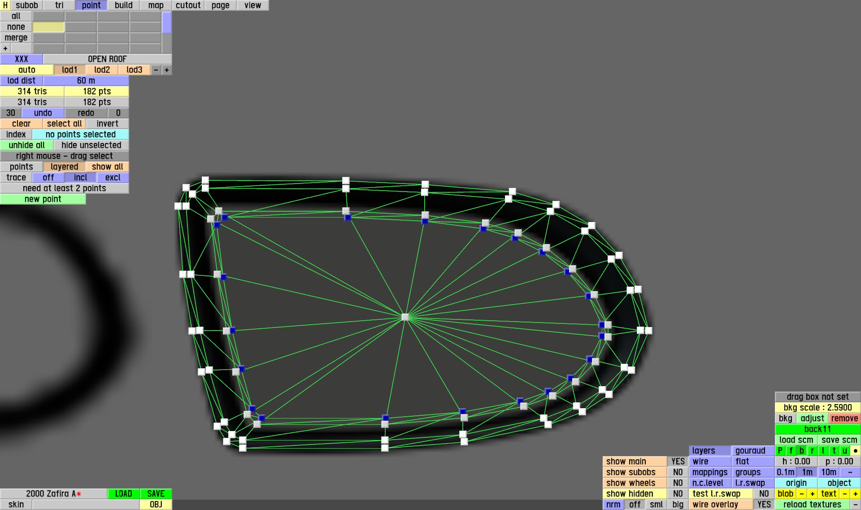Select the 't' top view button
861x510 pixels.
834,451
